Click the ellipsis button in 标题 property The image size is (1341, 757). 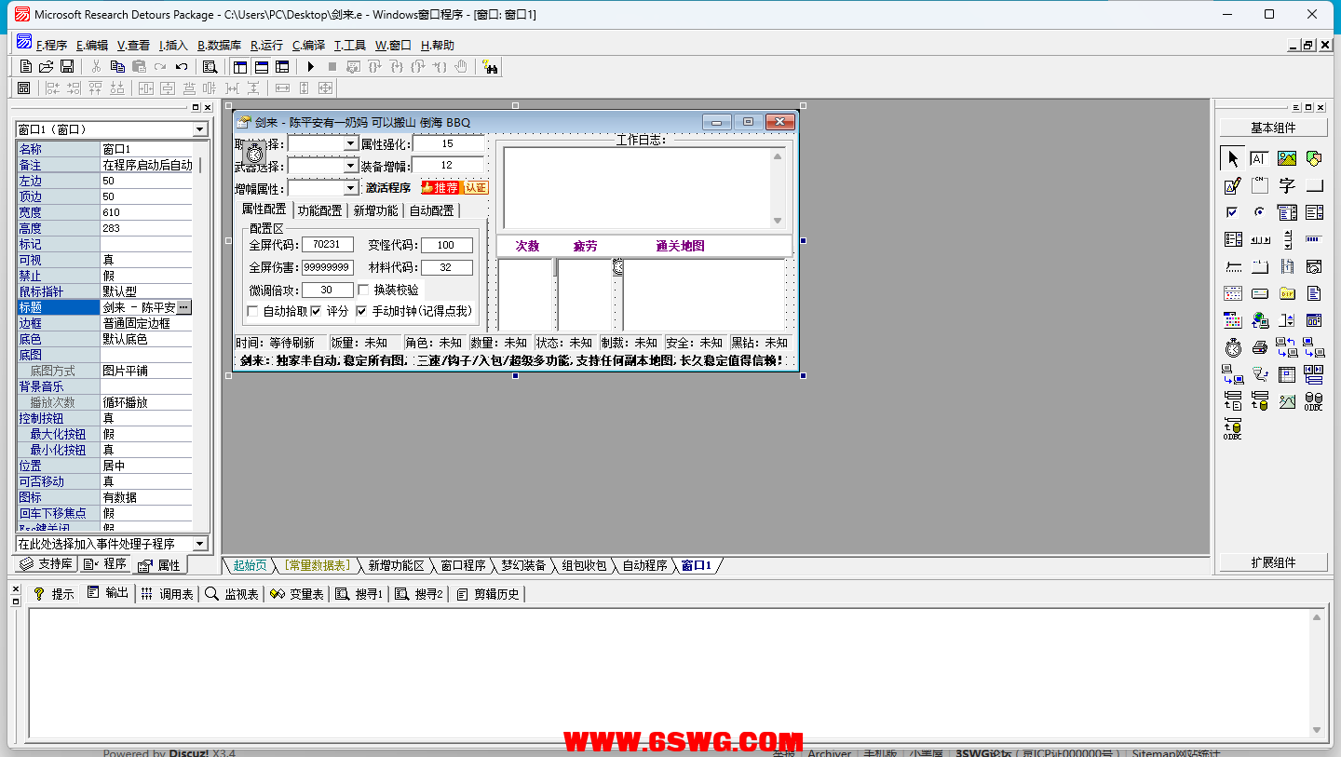[x=183, y=307]
